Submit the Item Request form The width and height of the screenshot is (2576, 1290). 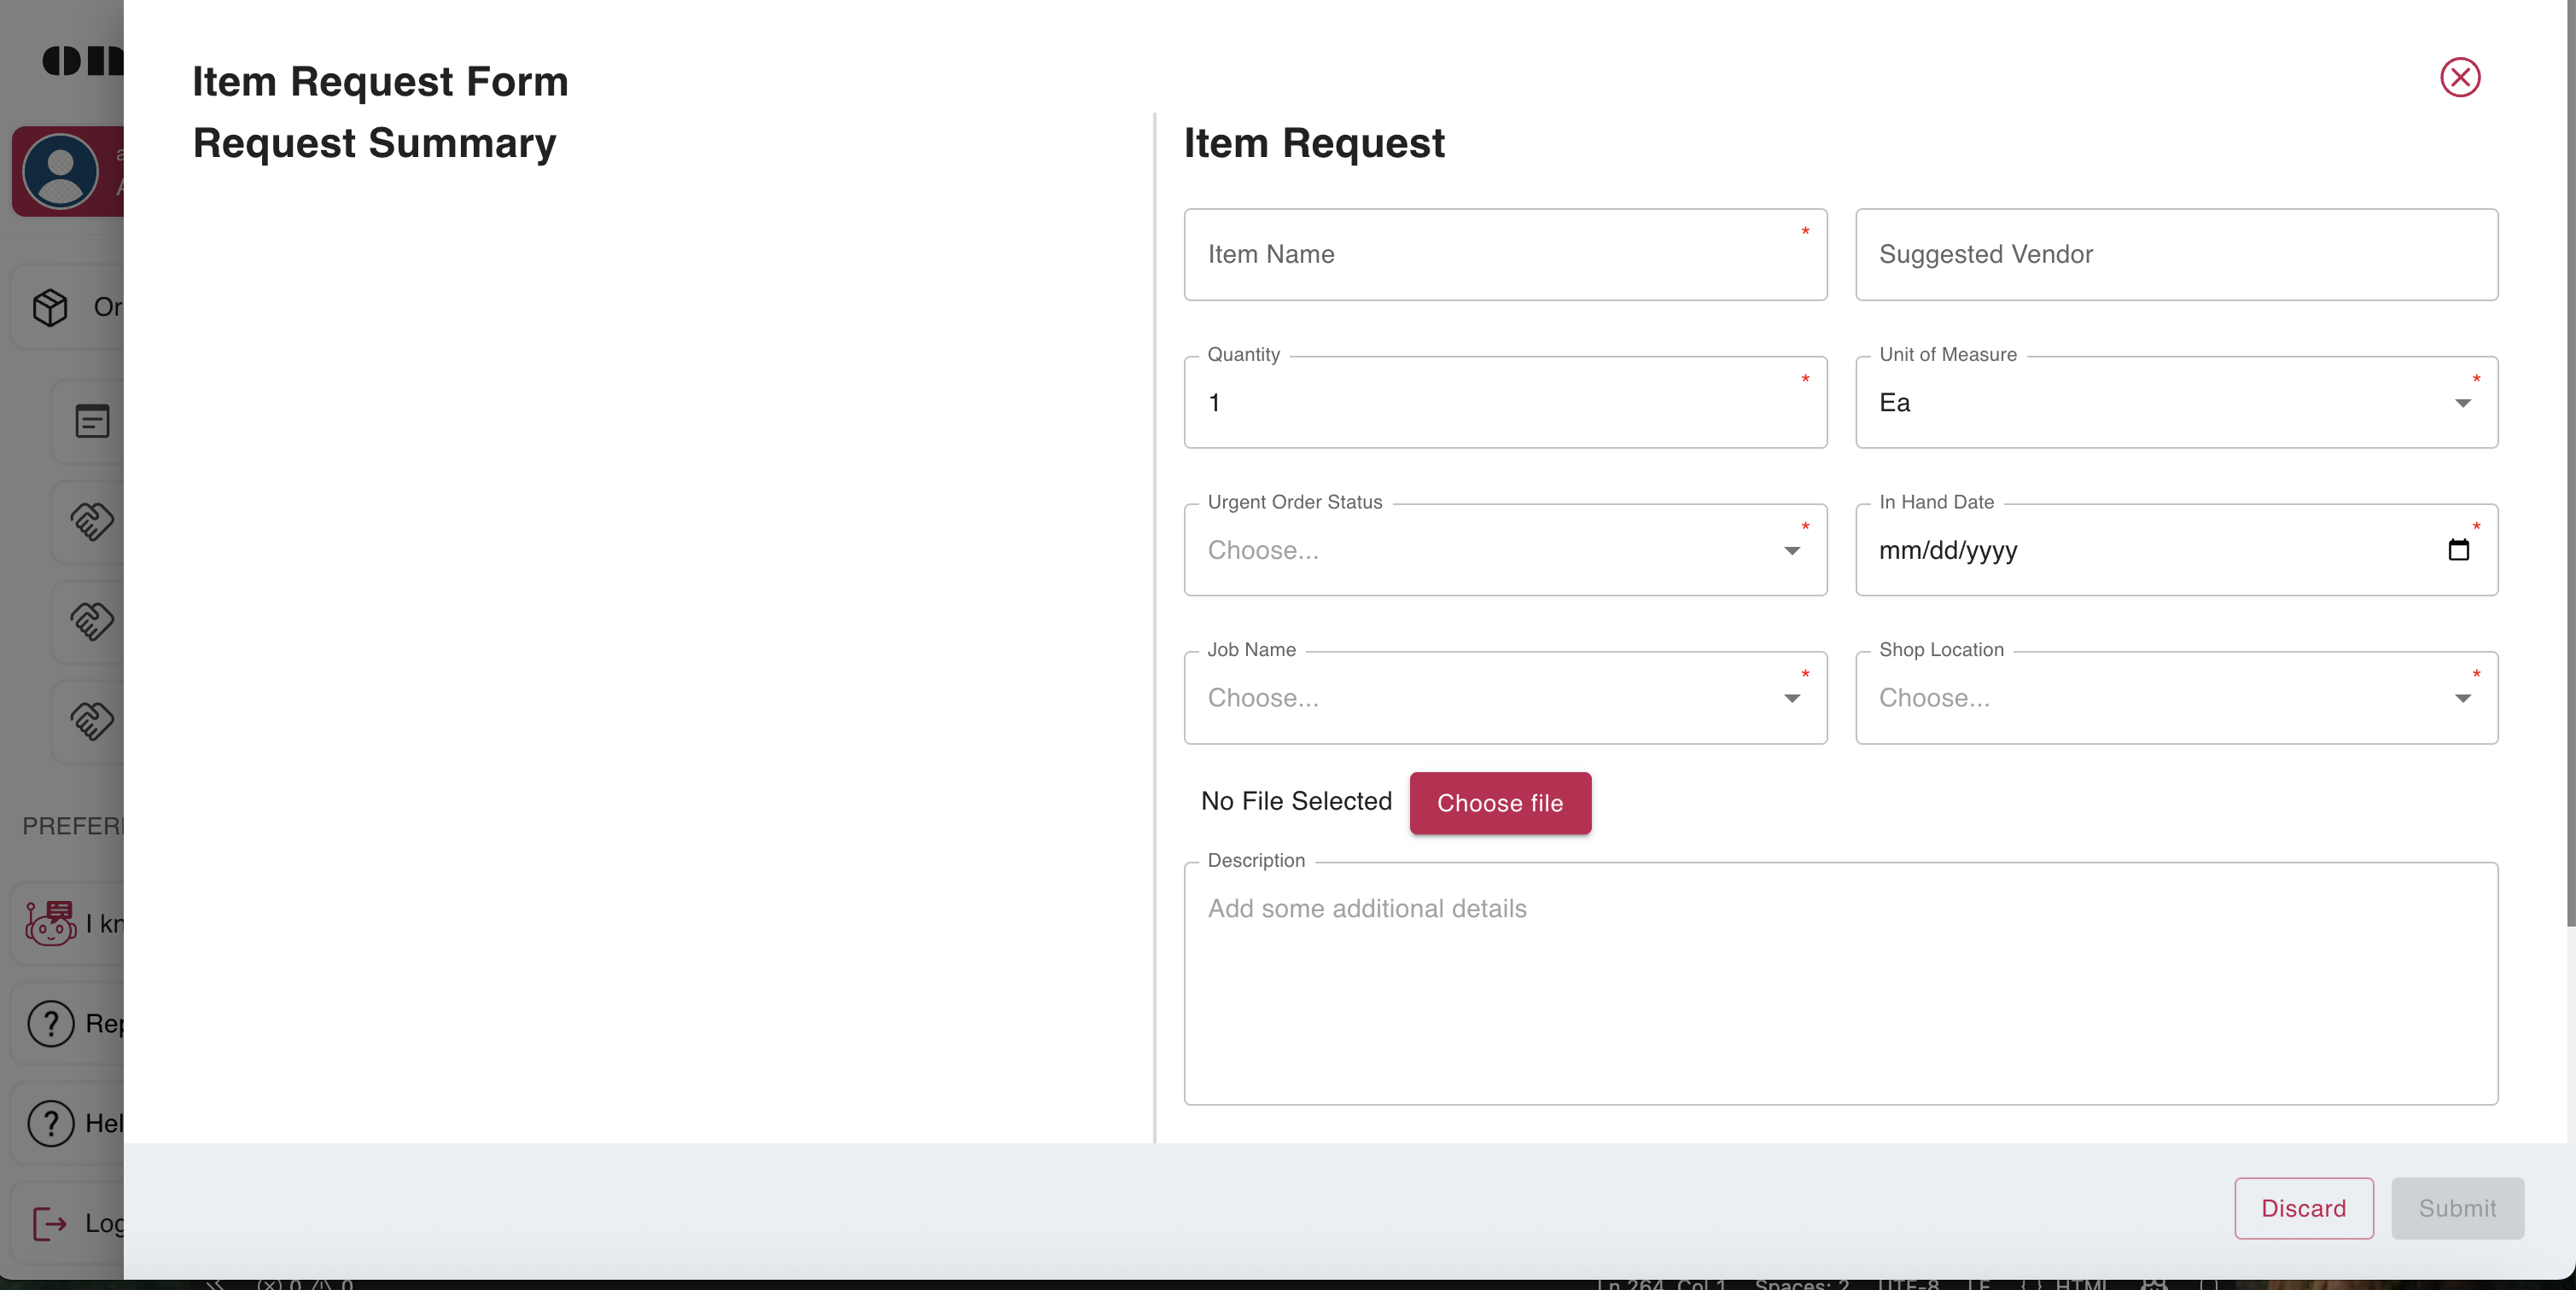tap(2458, 1208)
